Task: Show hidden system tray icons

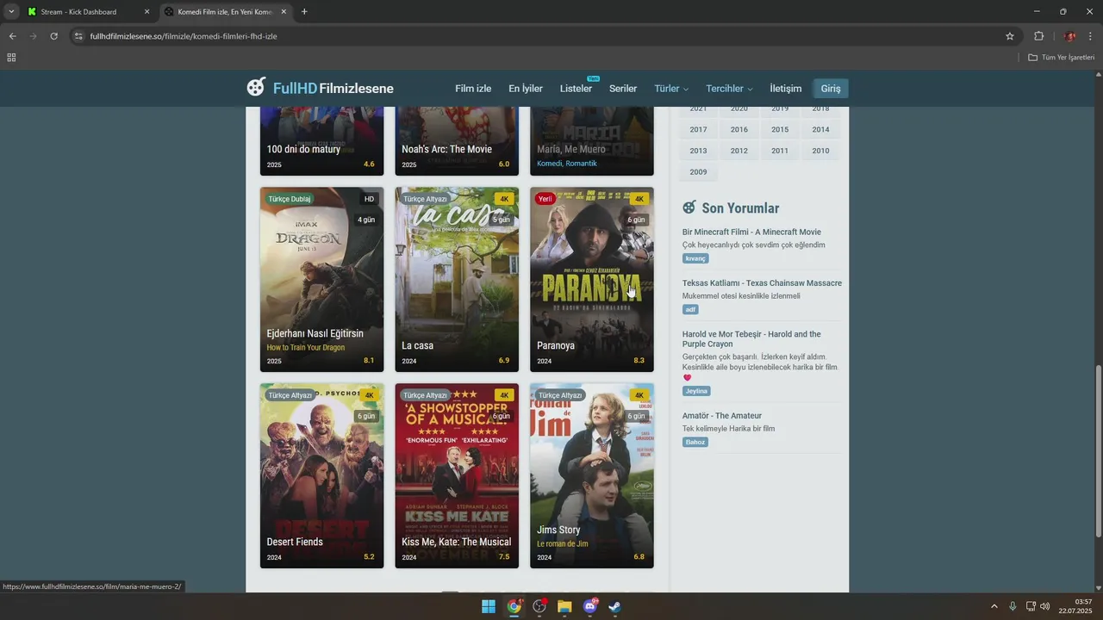Action: point(994,606)
